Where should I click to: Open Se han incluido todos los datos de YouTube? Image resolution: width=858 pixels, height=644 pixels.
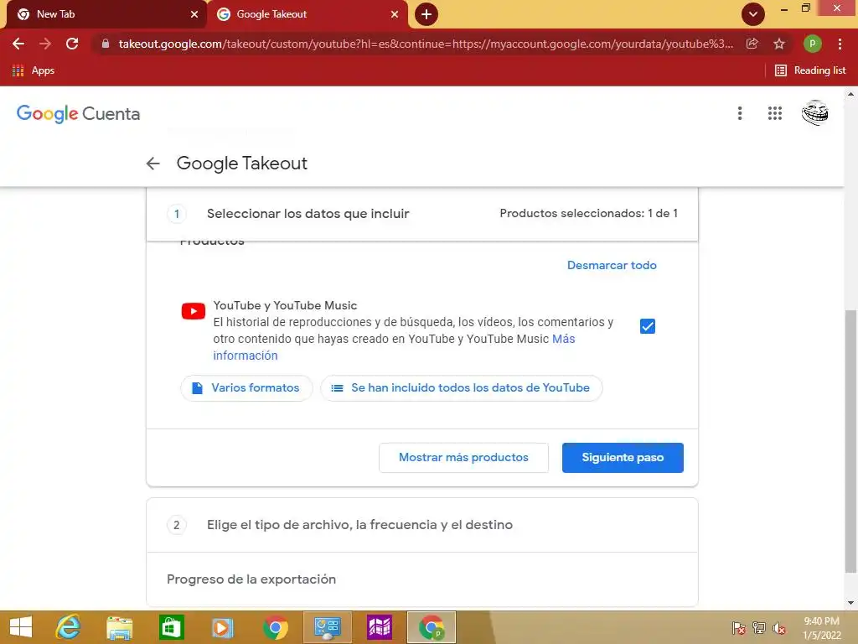click(x=462, y=388)
